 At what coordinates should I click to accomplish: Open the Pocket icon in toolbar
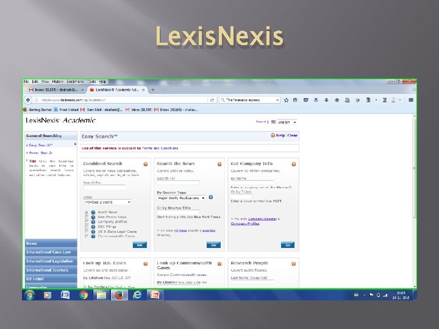pos(305,100)
